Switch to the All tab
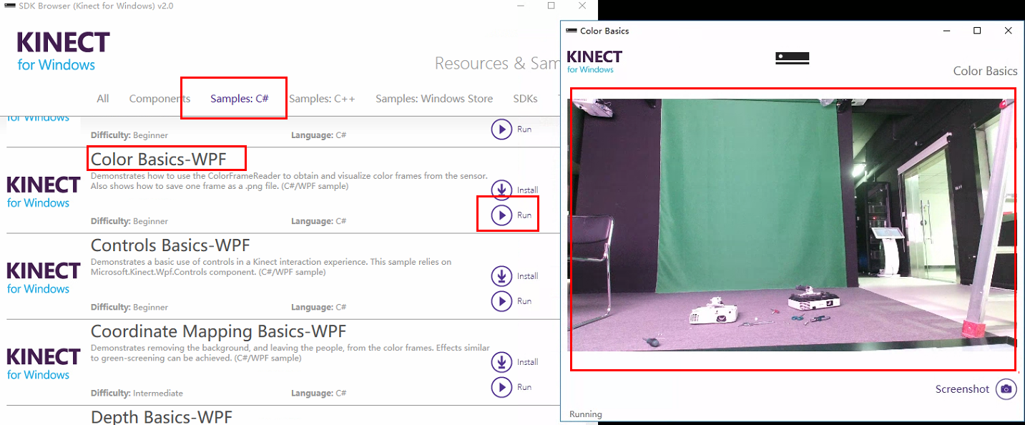The width and height of the screenshot is (1025, 425). (103, 99)
